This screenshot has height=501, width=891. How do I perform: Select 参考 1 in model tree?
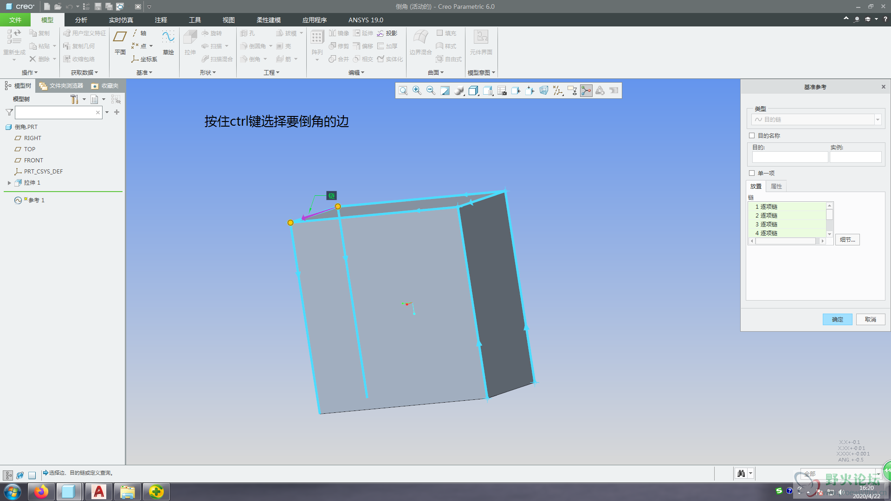(x=30, y=200)
